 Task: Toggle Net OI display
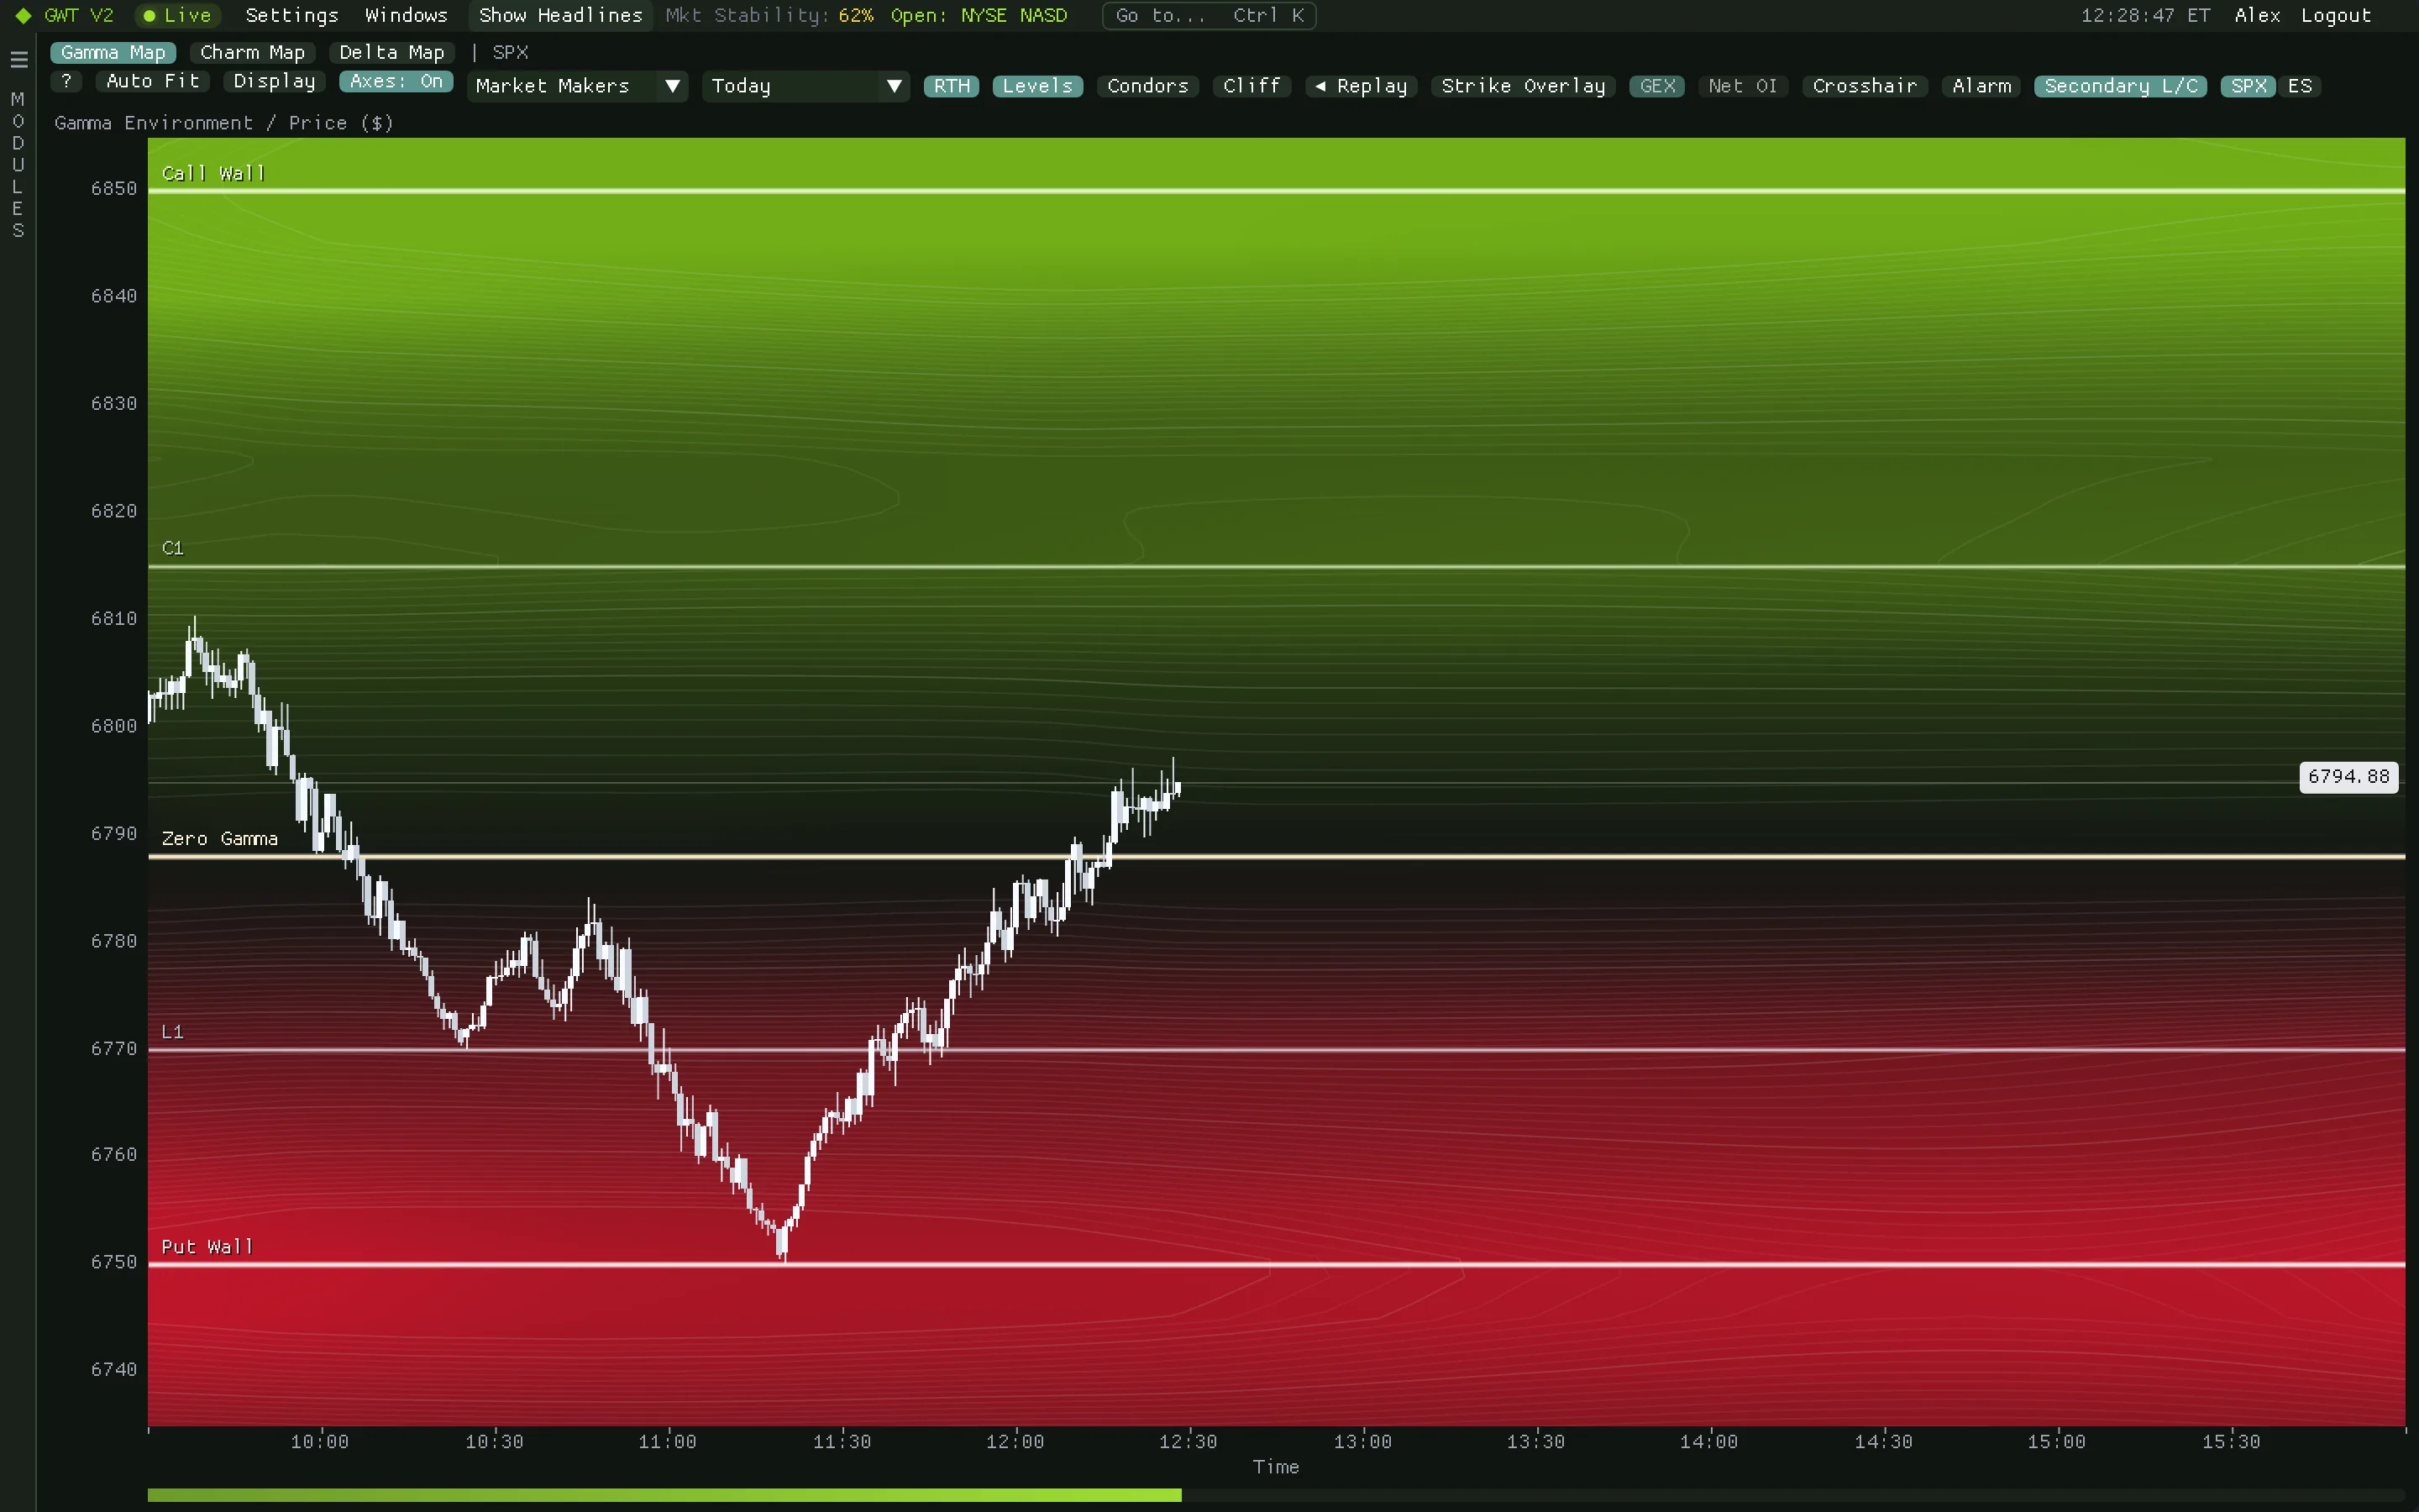tap(1742, 87)
